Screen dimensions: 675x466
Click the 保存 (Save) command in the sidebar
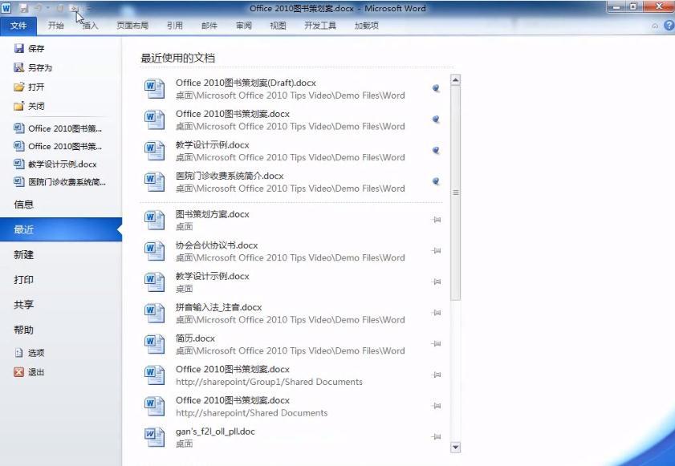point(29,49)
